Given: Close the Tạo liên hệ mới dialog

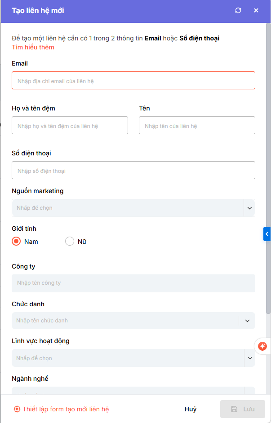Looking at the screenshot, I should 256,10.
